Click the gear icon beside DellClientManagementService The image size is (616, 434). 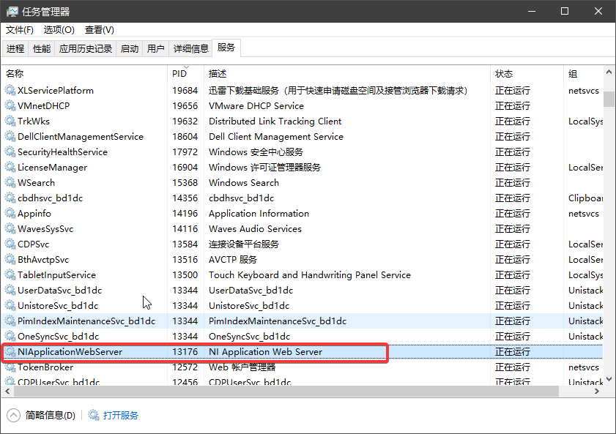(10, 137)
